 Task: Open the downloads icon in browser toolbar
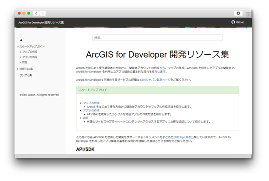click(238, 13)
